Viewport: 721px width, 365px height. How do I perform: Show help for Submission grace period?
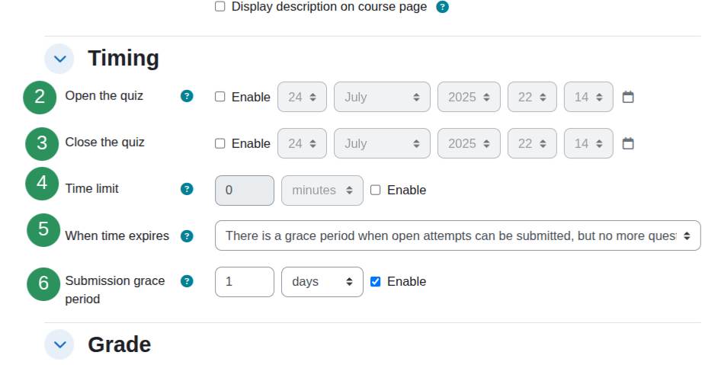pyautogui.click(x=187, y=281)
